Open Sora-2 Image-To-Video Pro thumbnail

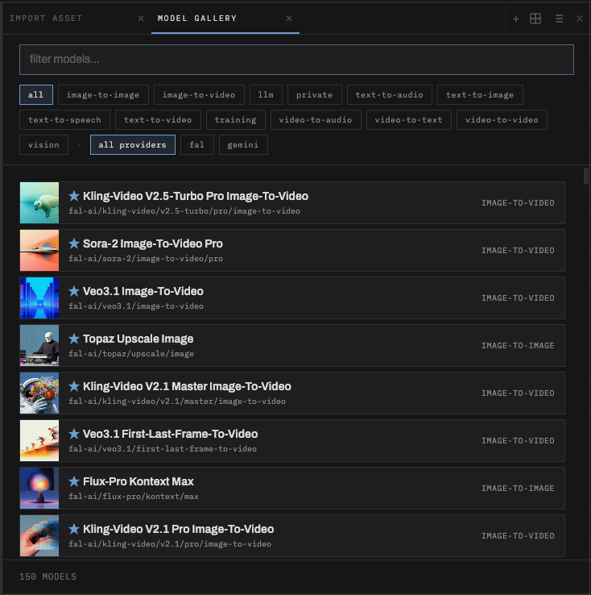(x=39, y=251)
